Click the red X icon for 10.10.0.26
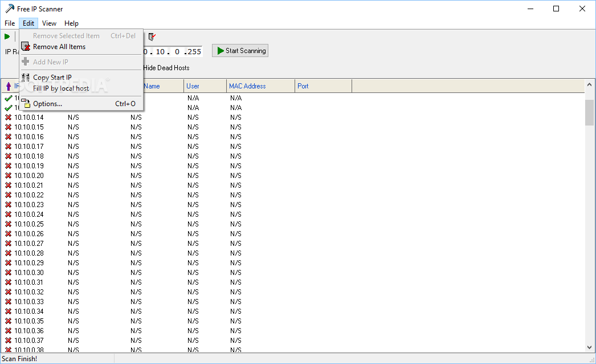The height and width of the screenshot is (364, 596). 8,234
